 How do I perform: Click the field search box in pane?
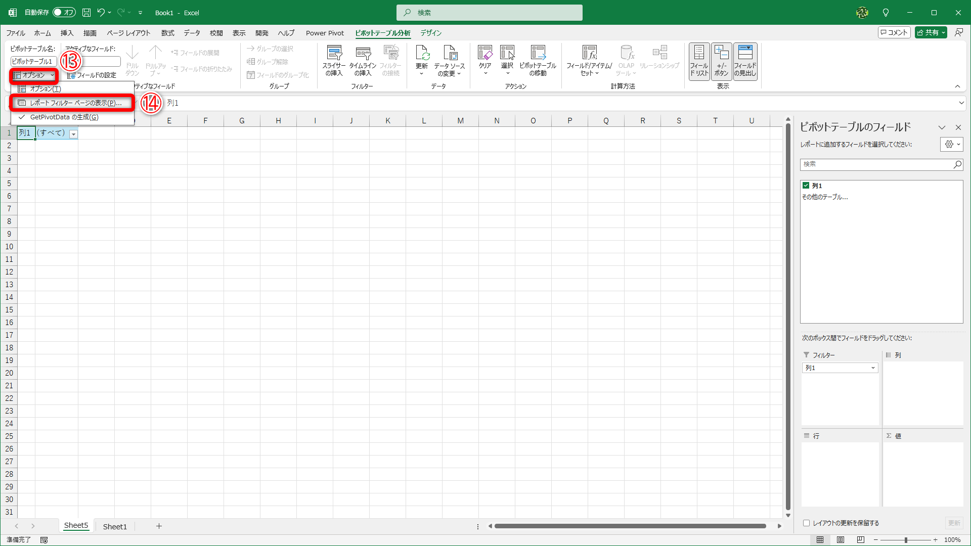tap(876, 164)
